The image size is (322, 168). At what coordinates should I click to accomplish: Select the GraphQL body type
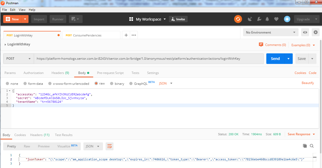pyautogui.click(x=131, y=83)
